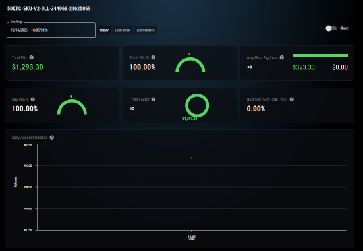Screen dimensions: 363x251
Task: Click the Trade Win % green gauge arc
Action: coord(190,65)
